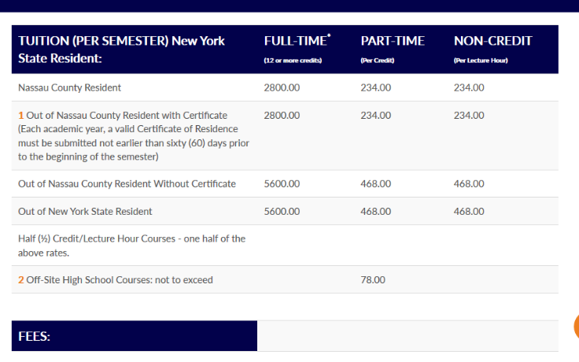
Task: Select part-time 234.00 in resident with Certificate row
Action: 375,115
